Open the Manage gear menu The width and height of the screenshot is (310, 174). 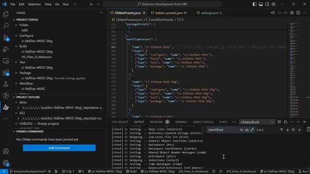click(x=6, y=163)
